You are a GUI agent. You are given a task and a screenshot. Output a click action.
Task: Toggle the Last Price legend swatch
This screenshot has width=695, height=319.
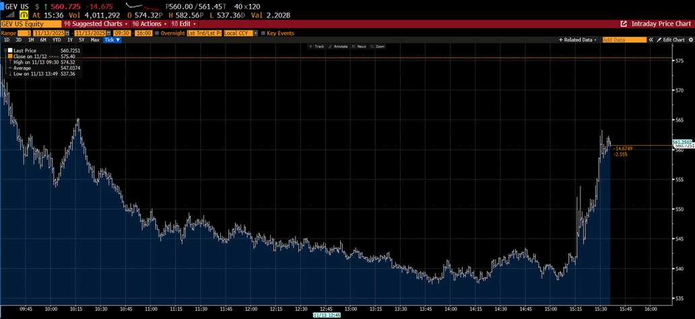(9, 50)
